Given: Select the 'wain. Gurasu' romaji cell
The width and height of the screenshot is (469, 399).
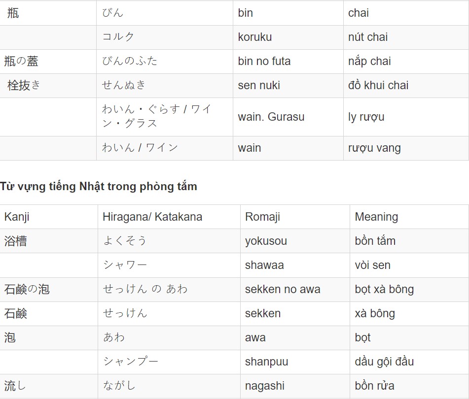Looking at the screenshot, I should 289,117.
